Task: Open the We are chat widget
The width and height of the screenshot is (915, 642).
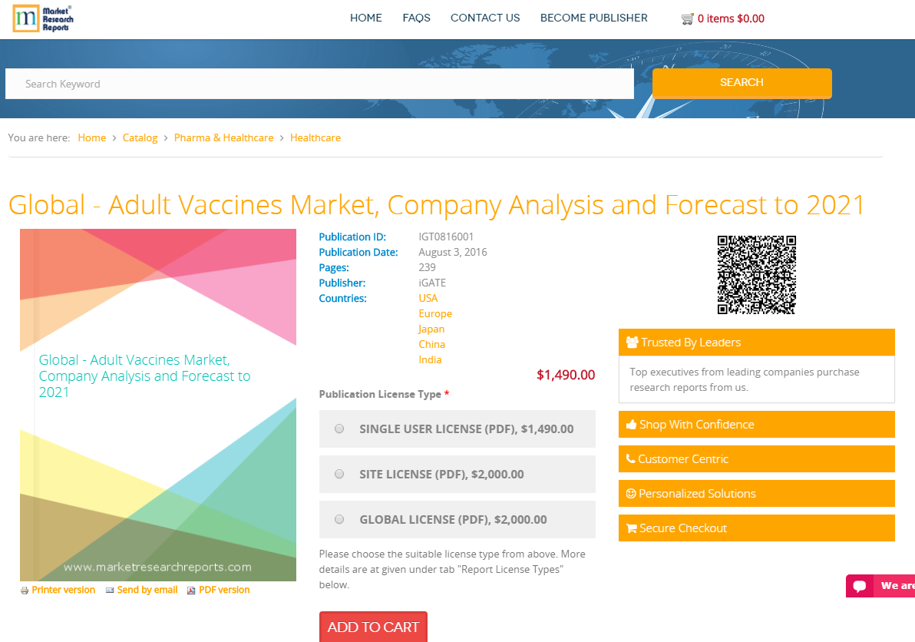Action: tap(880, 586)
